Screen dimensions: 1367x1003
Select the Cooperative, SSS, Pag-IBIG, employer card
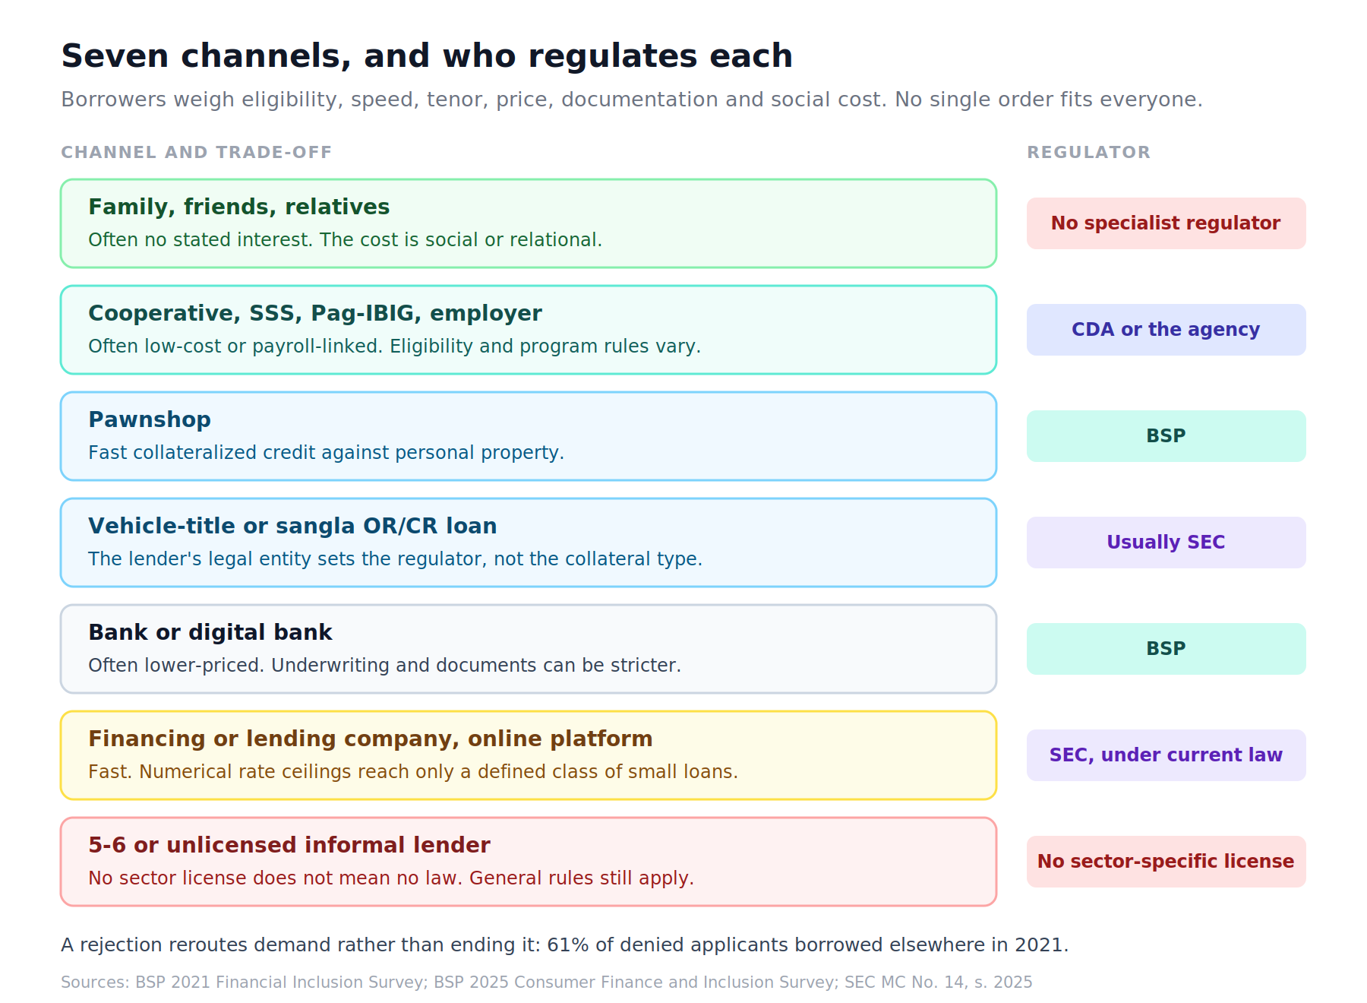529,330
